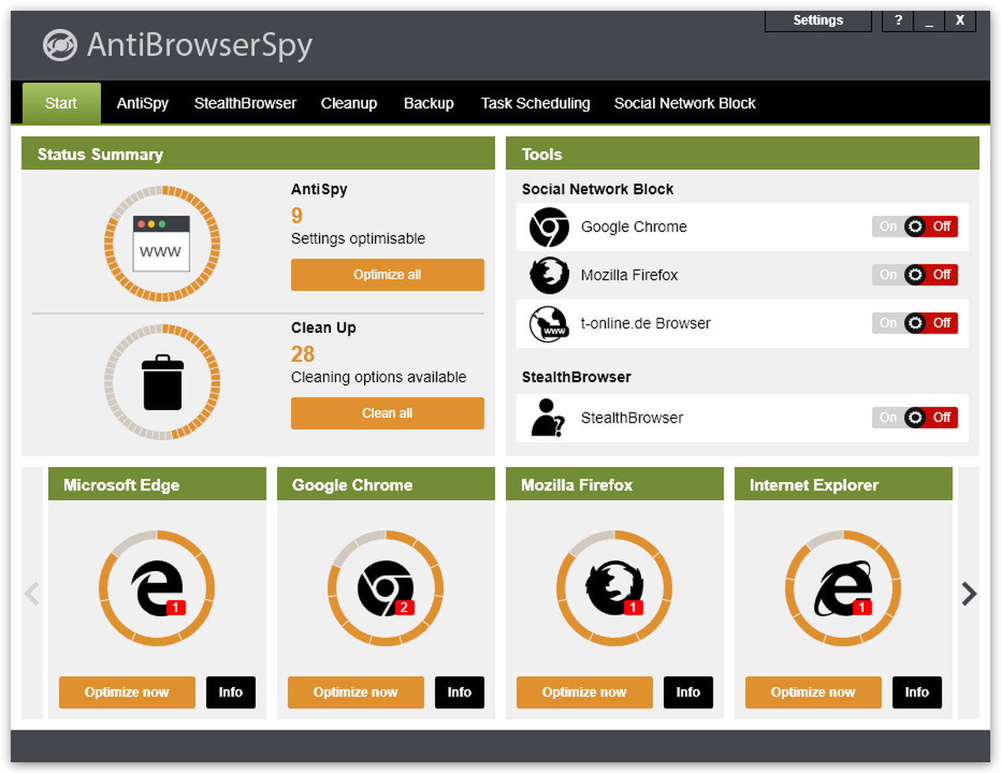Click the Clean Up trash can icon
The height and width of the screenshot is (773, 1001).
coord(163,383)
